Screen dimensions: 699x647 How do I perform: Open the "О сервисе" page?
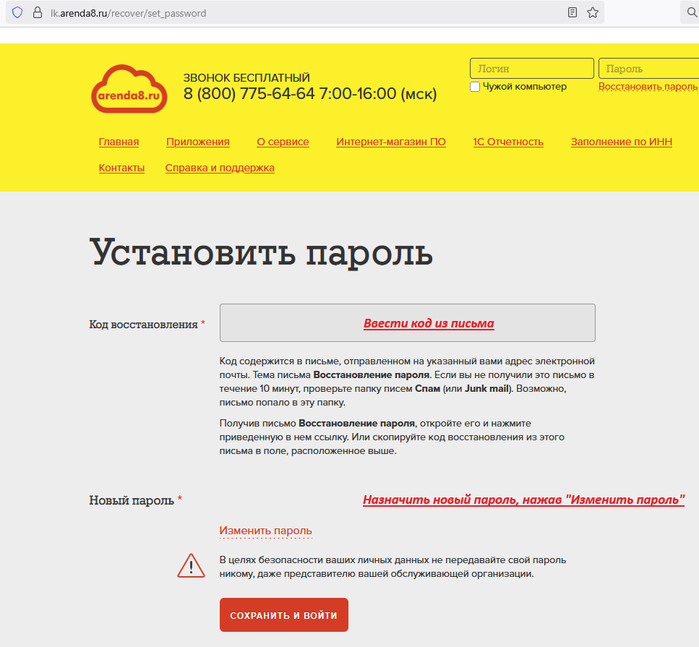tap(283, 142)
